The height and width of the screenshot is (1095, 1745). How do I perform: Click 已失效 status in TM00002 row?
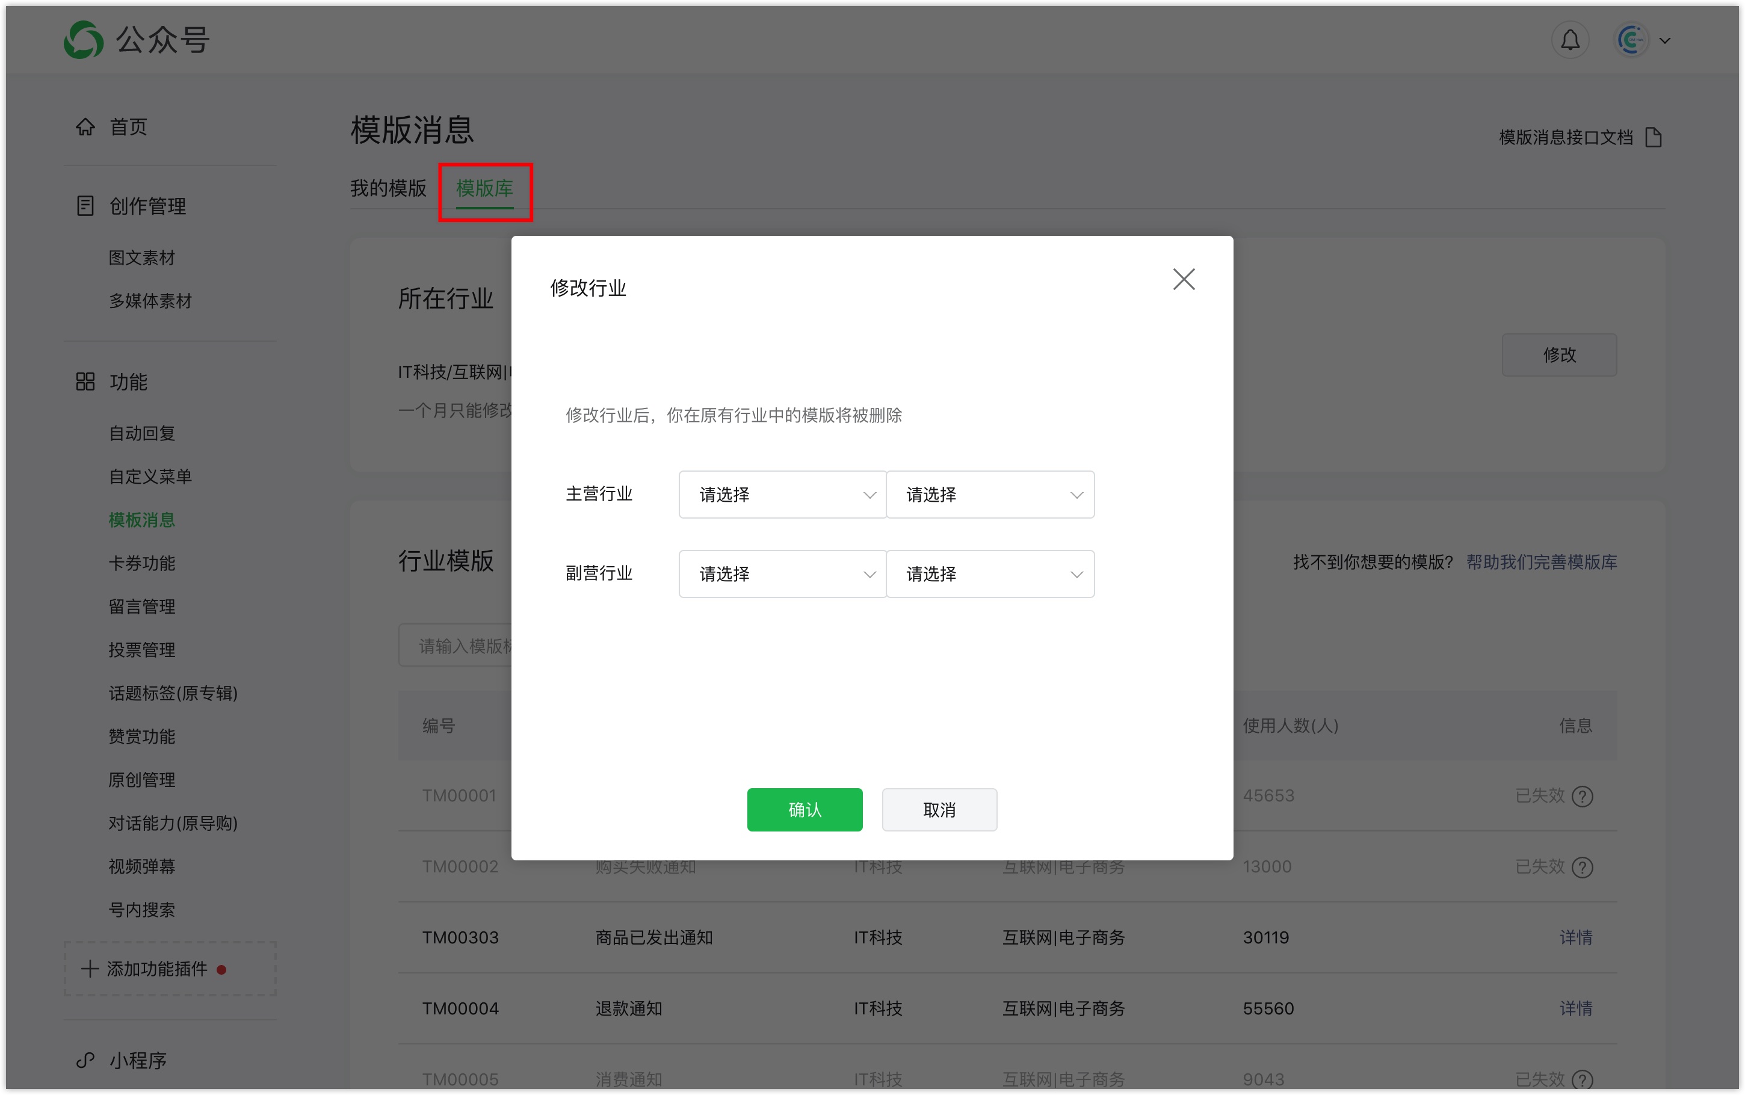pyautogui.click(x=1540, y=867)
